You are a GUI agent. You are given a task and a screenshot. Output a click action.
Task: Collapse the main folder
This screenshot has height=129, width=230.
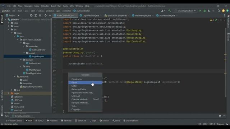click(12, 33)
